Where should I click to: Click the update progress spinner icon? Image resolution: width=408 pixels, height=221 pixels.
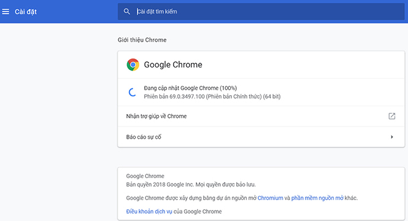[x=133, y=92]
